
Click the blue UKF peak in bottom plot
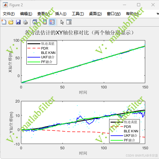pyautogui.click(x=80, y=116)
